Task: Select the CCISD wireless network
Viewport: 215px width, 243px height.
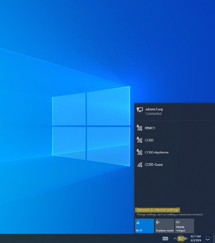Action: (175, 140)
